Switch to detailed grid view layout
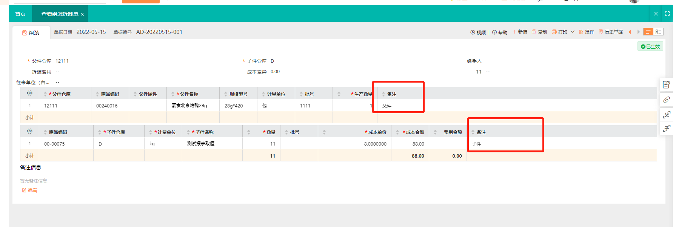This screenshot has height=227, width=673. [658, 32]
